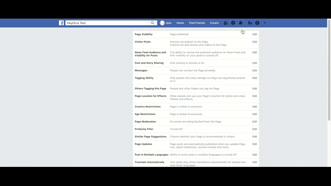This screenshot has width=331, height=186.
Task: Click 'People can contact my Page privately.'
Action: point(193,71)
